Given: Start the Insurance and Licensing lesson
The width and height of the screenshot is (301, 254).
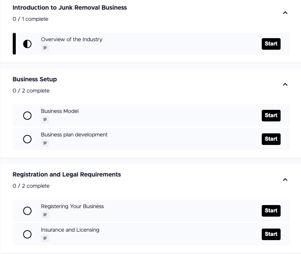Looking at the screenshot, I should click(x=271, y=234).
